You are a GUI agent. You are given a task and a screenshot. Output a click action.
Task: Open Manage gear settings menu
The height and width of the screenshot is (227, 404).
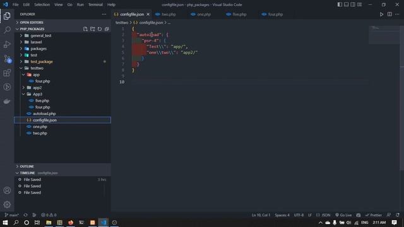[7, 204]
